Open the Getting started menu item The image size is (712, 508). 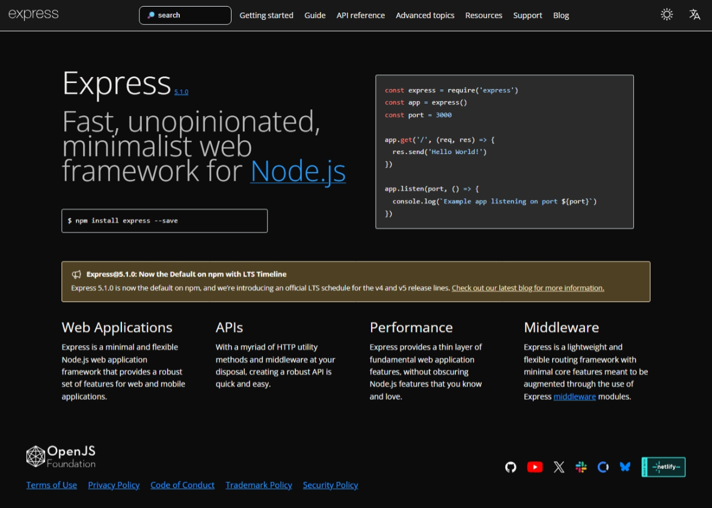tap(266, 15)
